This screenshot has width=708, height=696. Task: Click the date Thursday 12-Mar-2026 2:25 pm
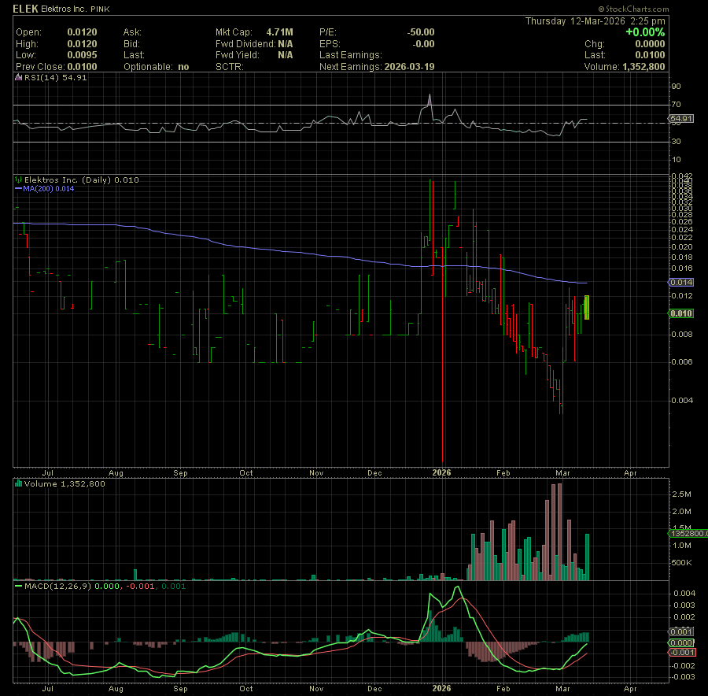pos(595,21)
